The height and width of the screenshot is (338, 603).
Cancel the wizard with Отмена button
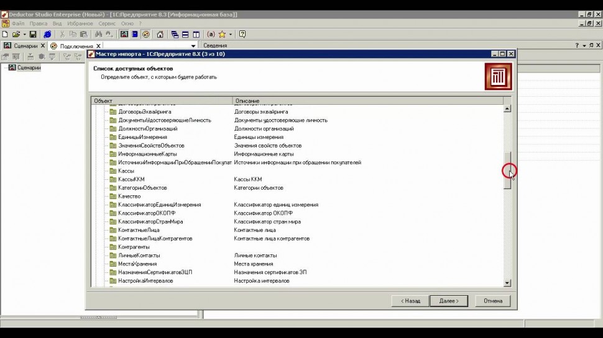pyautogui.click(x=492, y=301)
